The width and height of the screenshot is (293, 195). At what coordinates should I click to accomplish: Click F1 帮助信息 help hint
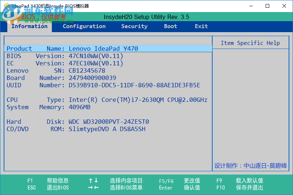[48, 181]
